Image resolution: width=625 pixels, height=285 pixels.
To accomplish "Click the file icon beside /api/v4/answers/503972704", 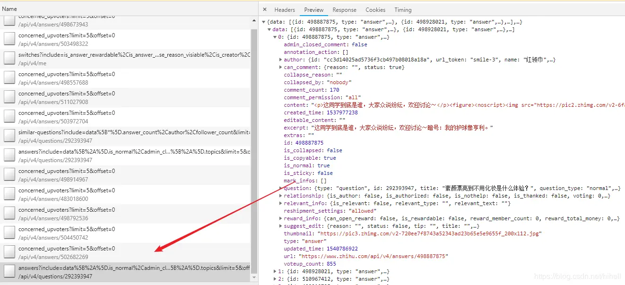I will tap(9, 116).
